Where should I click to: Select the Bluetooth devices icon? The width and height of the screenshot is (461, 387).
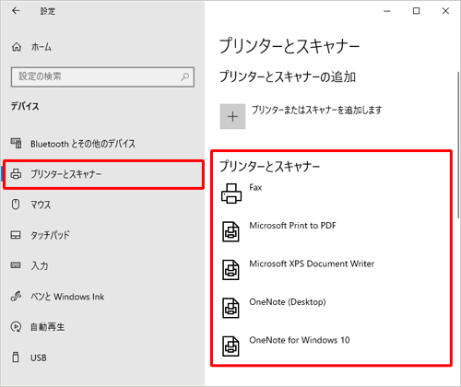coord(16,143)
